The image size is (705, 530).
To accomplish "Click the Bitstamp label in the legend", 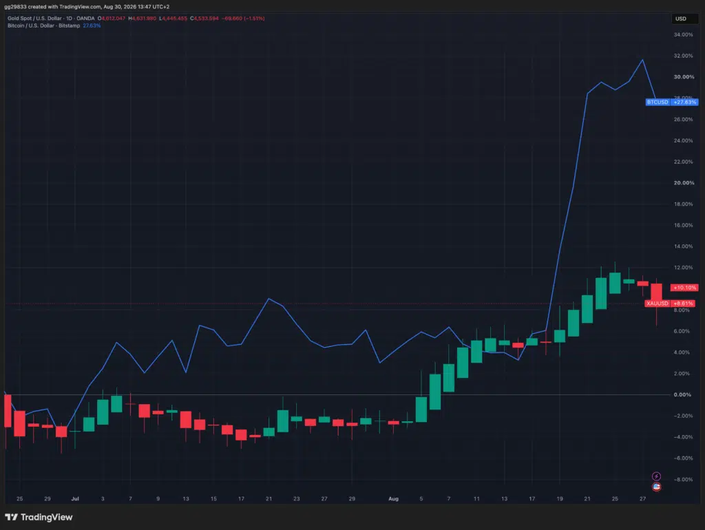I will click(x=70, y=25).
